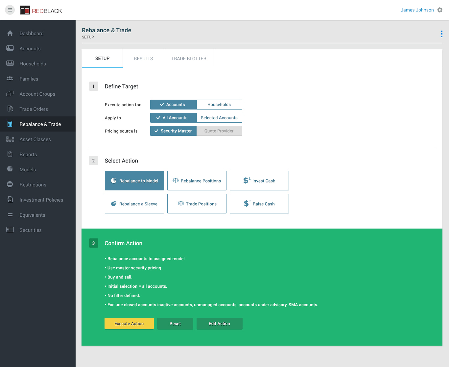Open the vertical three-dot options menu
This screenshot has height=367, width=449.
click(x=441, y=34)
